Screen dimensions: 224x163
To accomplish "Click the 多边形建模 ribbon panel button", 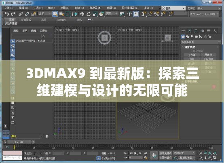I will click(11, 23).
